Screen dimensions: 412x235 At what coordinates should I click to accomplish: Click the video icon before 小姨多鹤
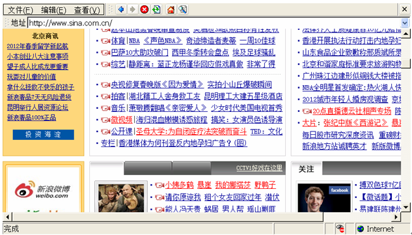coord(159,186)
